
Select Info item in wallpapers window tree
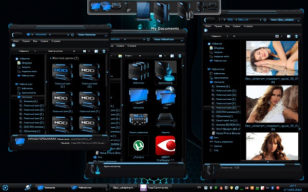[214, 151]
